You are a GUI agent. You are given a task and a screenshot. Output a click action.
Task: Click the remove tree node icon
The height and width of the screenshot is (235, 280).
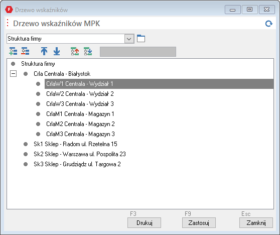click(25, 51)
